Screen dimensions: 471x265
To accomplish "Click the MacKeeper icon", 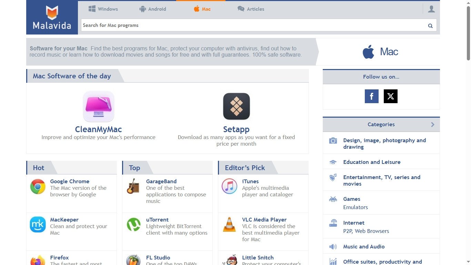I will [x=38, y=225].
